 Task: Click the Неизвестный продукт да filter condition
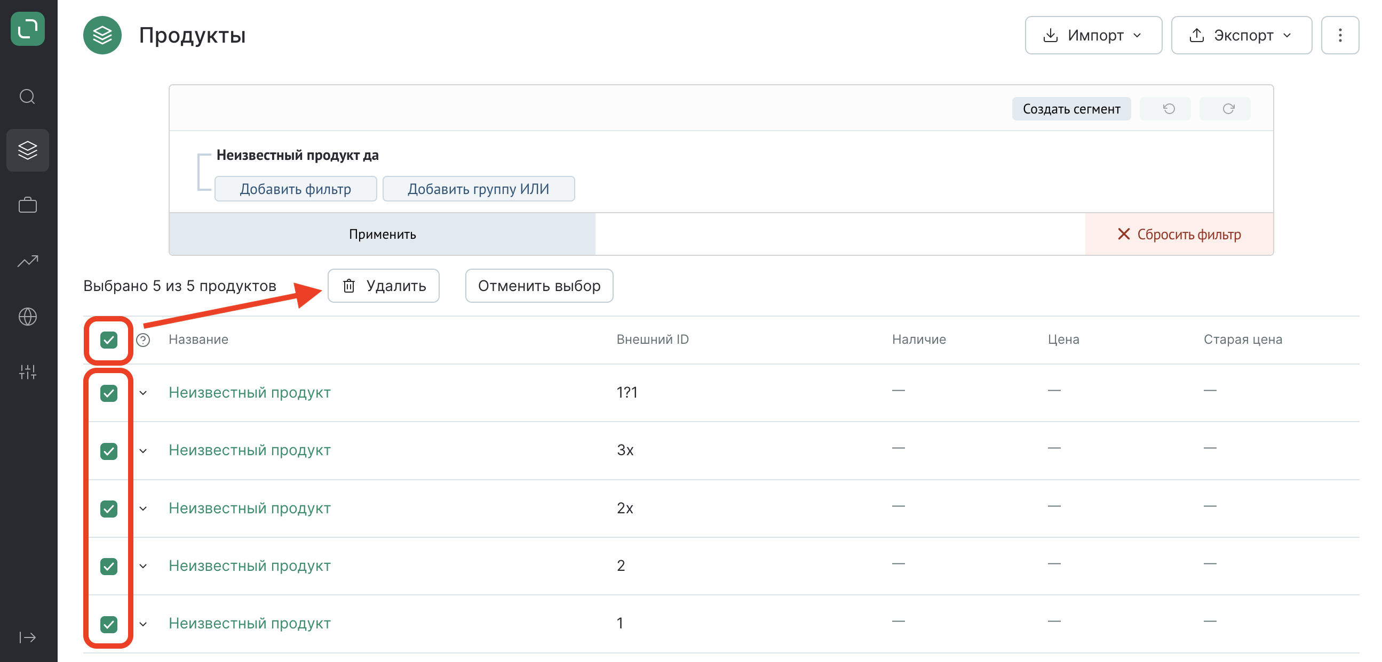(298, 156)
